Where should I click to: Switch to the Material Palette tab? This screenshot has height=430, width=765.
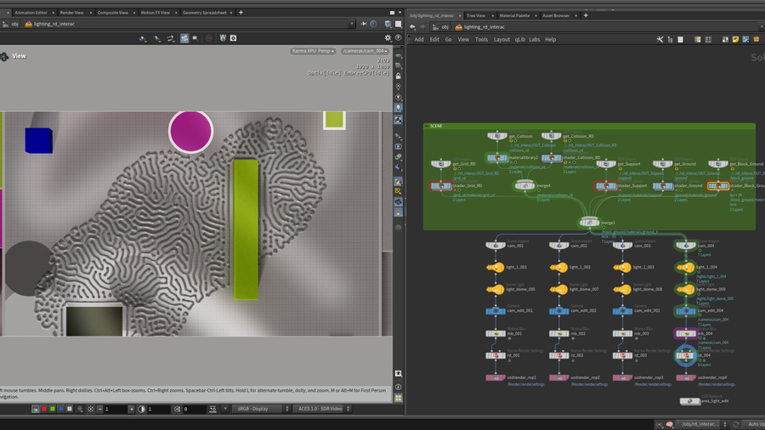coord(514,15)
